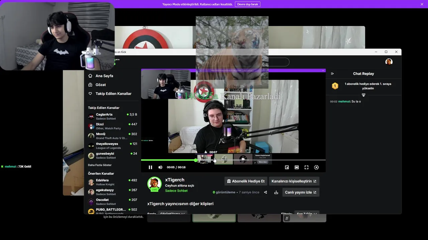The image size is (428, 240).
Task: Switch the clip player to fullscreen
Action: click(306, 167)
